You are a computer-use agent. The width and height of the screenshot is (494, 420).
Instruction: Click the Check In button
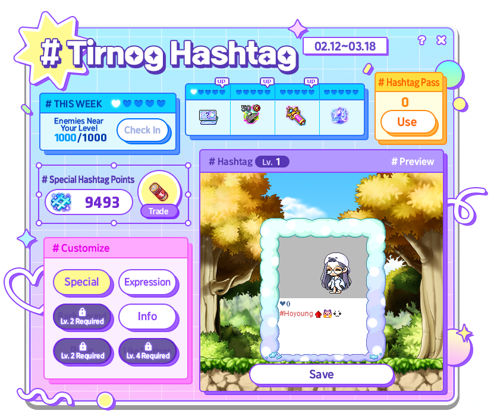(143, 130)
